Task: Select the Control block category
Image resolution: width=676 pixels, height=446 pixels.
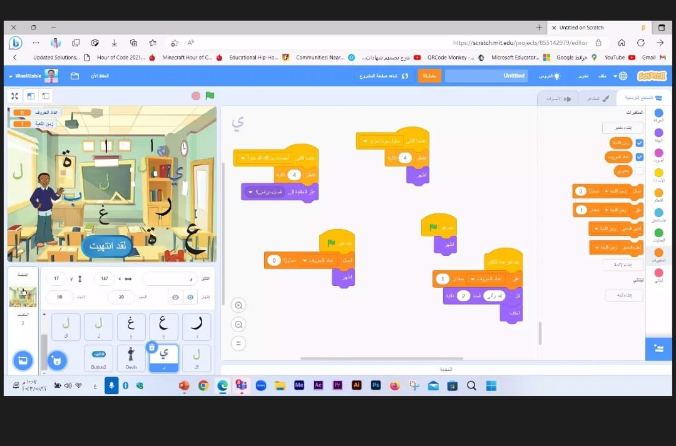Action: (x=658, y=195)
